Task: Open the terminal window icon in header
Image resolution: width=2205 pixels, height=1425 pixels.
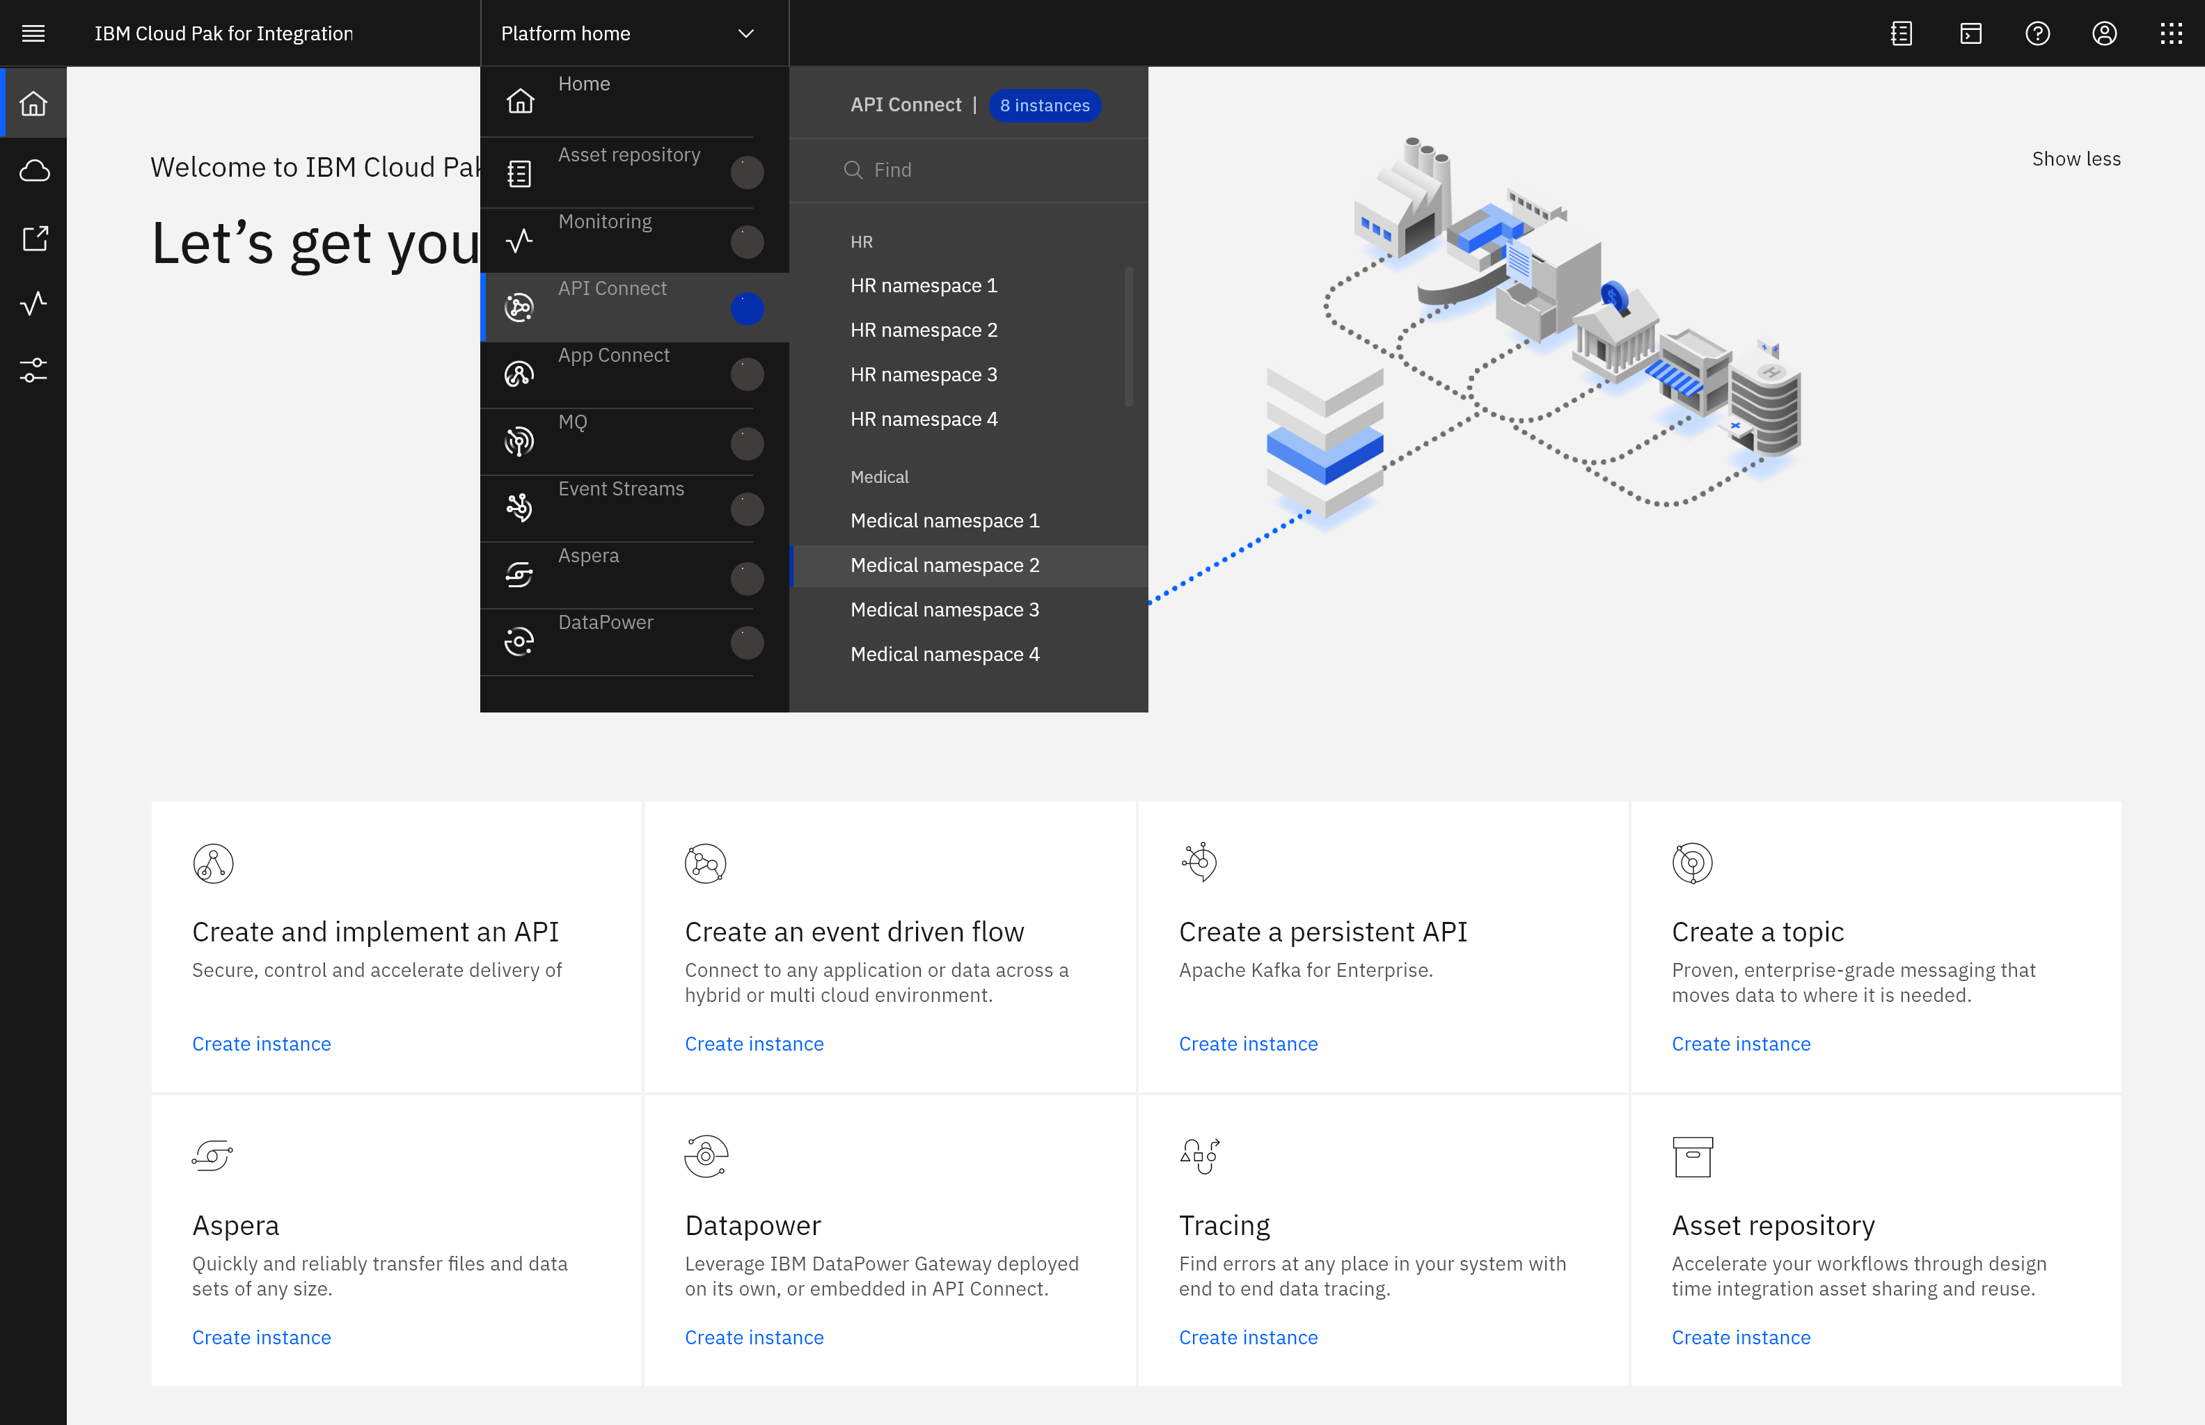Action: [1971, 33]
